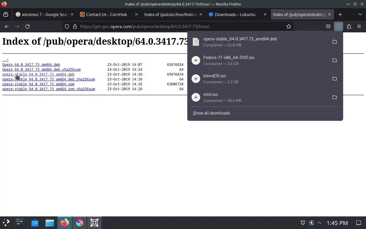The width and height of the screenshot is (366, 229).
Task: Show desktop button in taskbar corner
Action: [x=358, y=223]
